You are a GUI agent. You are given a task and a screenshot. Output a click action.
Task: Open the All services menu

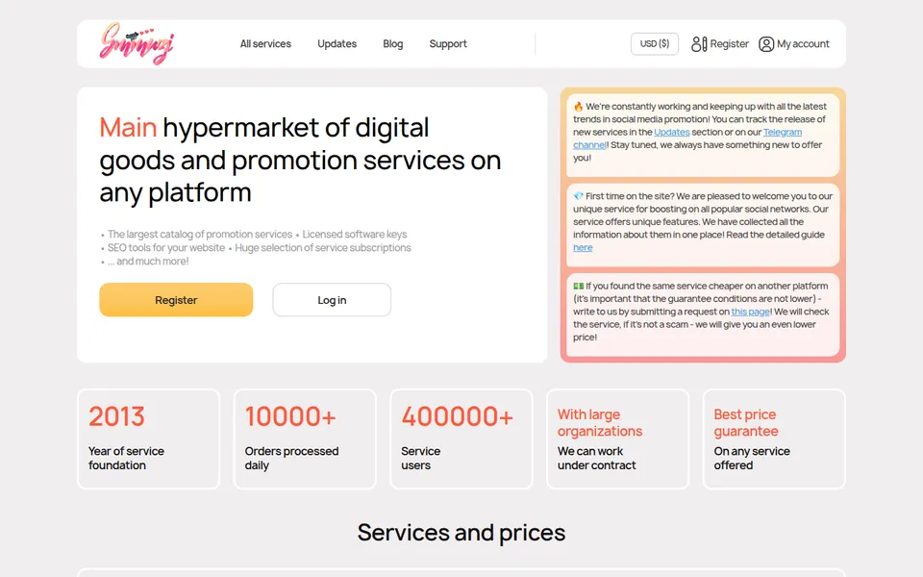265,43
